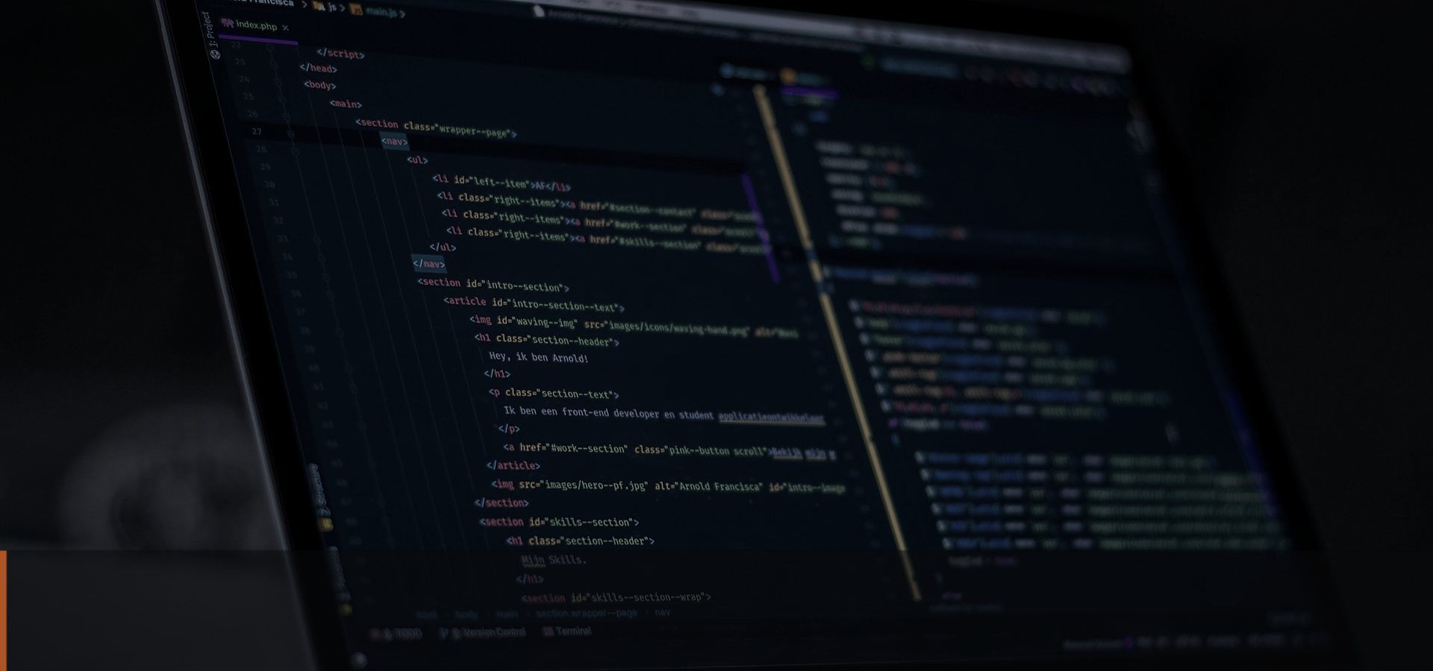The height and width of the screenshot is (671, 1433).
Task: Click the h1 section--header line above "Mijn Skills."
Action: (580, 541)
